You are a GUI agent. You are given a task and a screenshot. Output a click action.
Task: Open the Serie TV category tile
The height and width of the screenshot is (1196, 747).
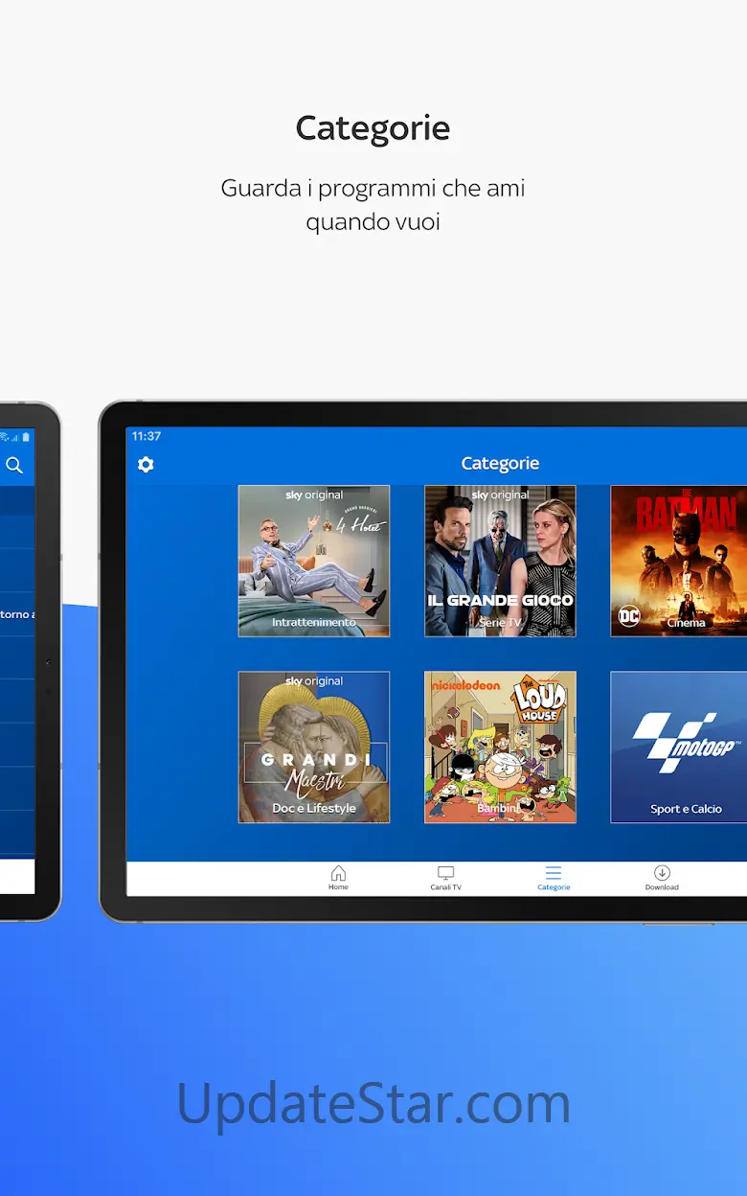point(501,561)
